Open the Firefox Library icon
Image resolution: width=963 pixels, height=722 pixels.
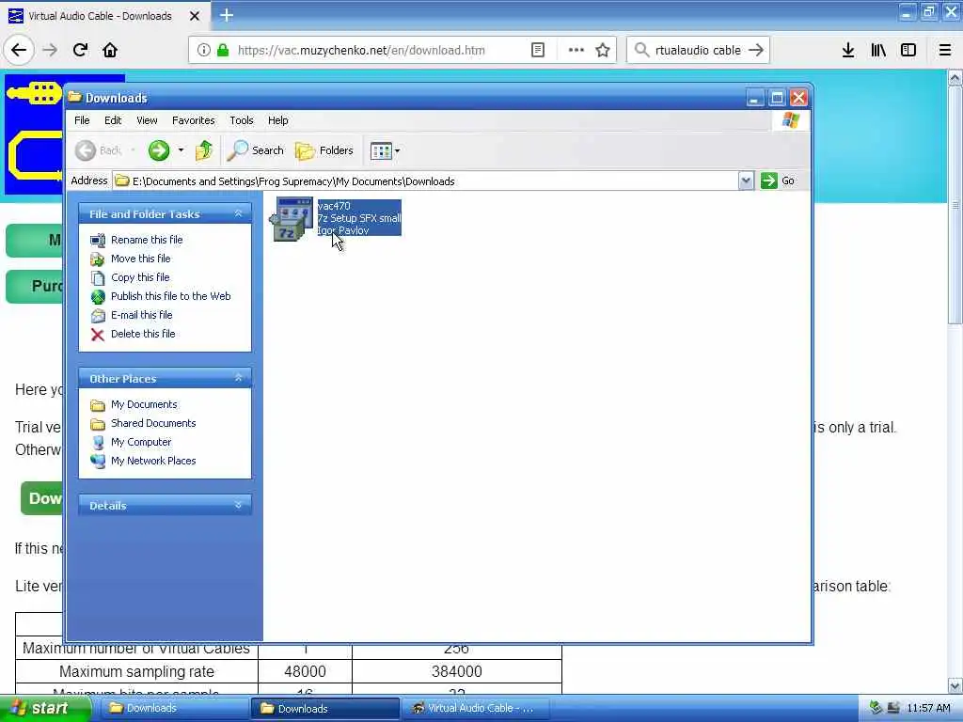click(878, 50)
